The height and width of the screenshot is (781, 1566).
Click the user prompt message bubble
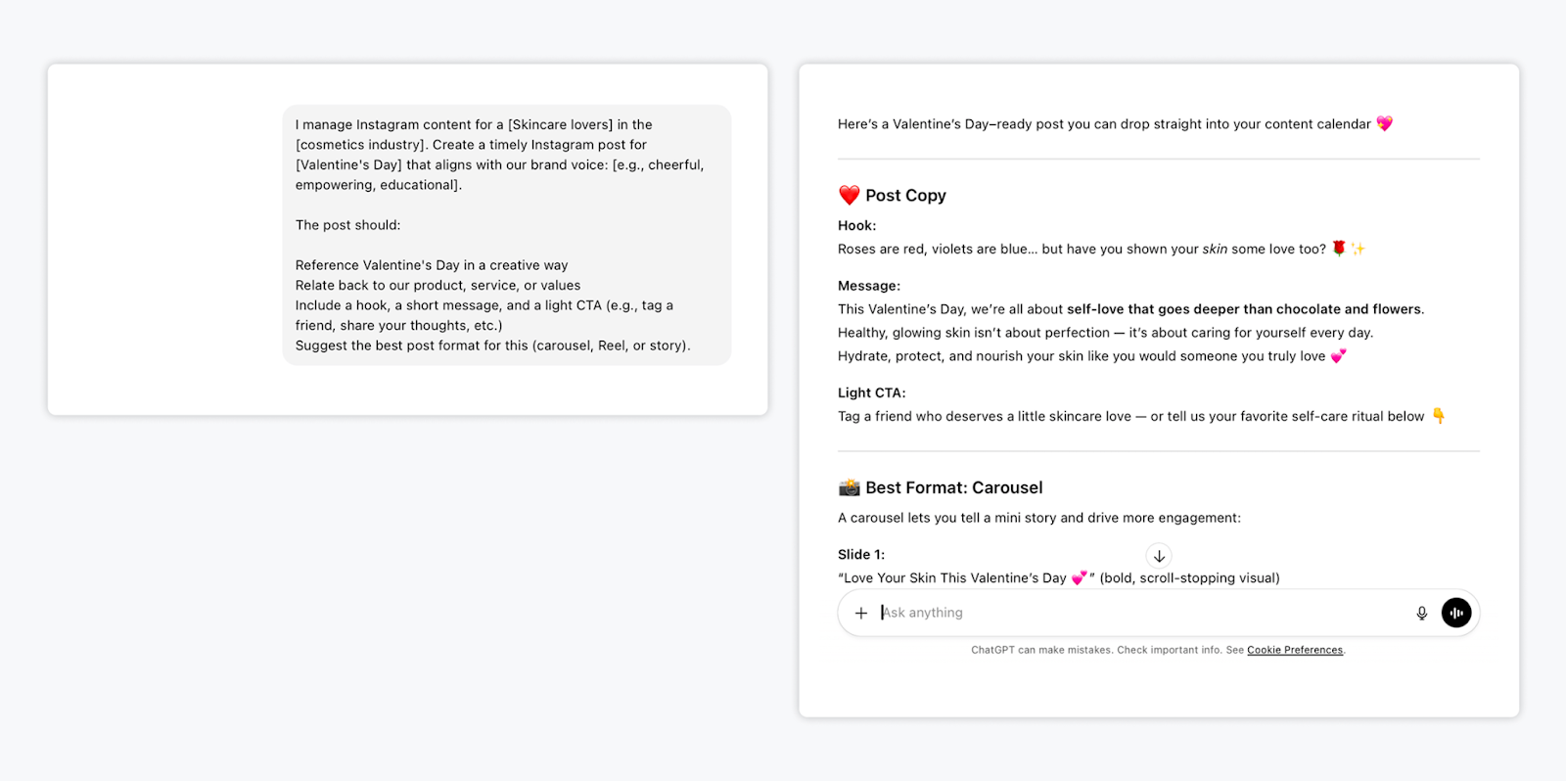507,235
